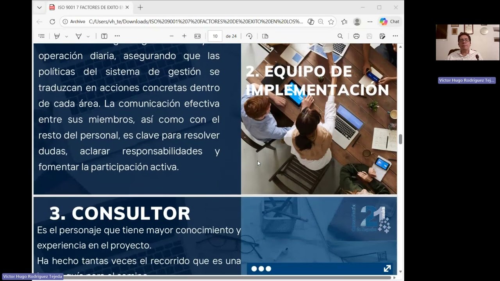
Task: Open PDF toolbar settings ellipsis at right
Action: [x=395, y=36]
